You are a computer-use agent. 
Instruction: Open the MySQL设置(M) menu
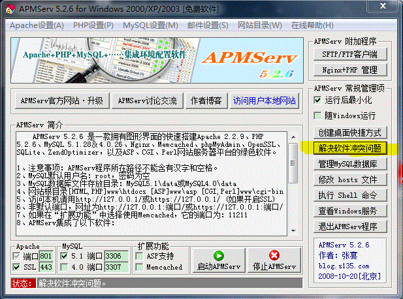click(x=150, y=25)
